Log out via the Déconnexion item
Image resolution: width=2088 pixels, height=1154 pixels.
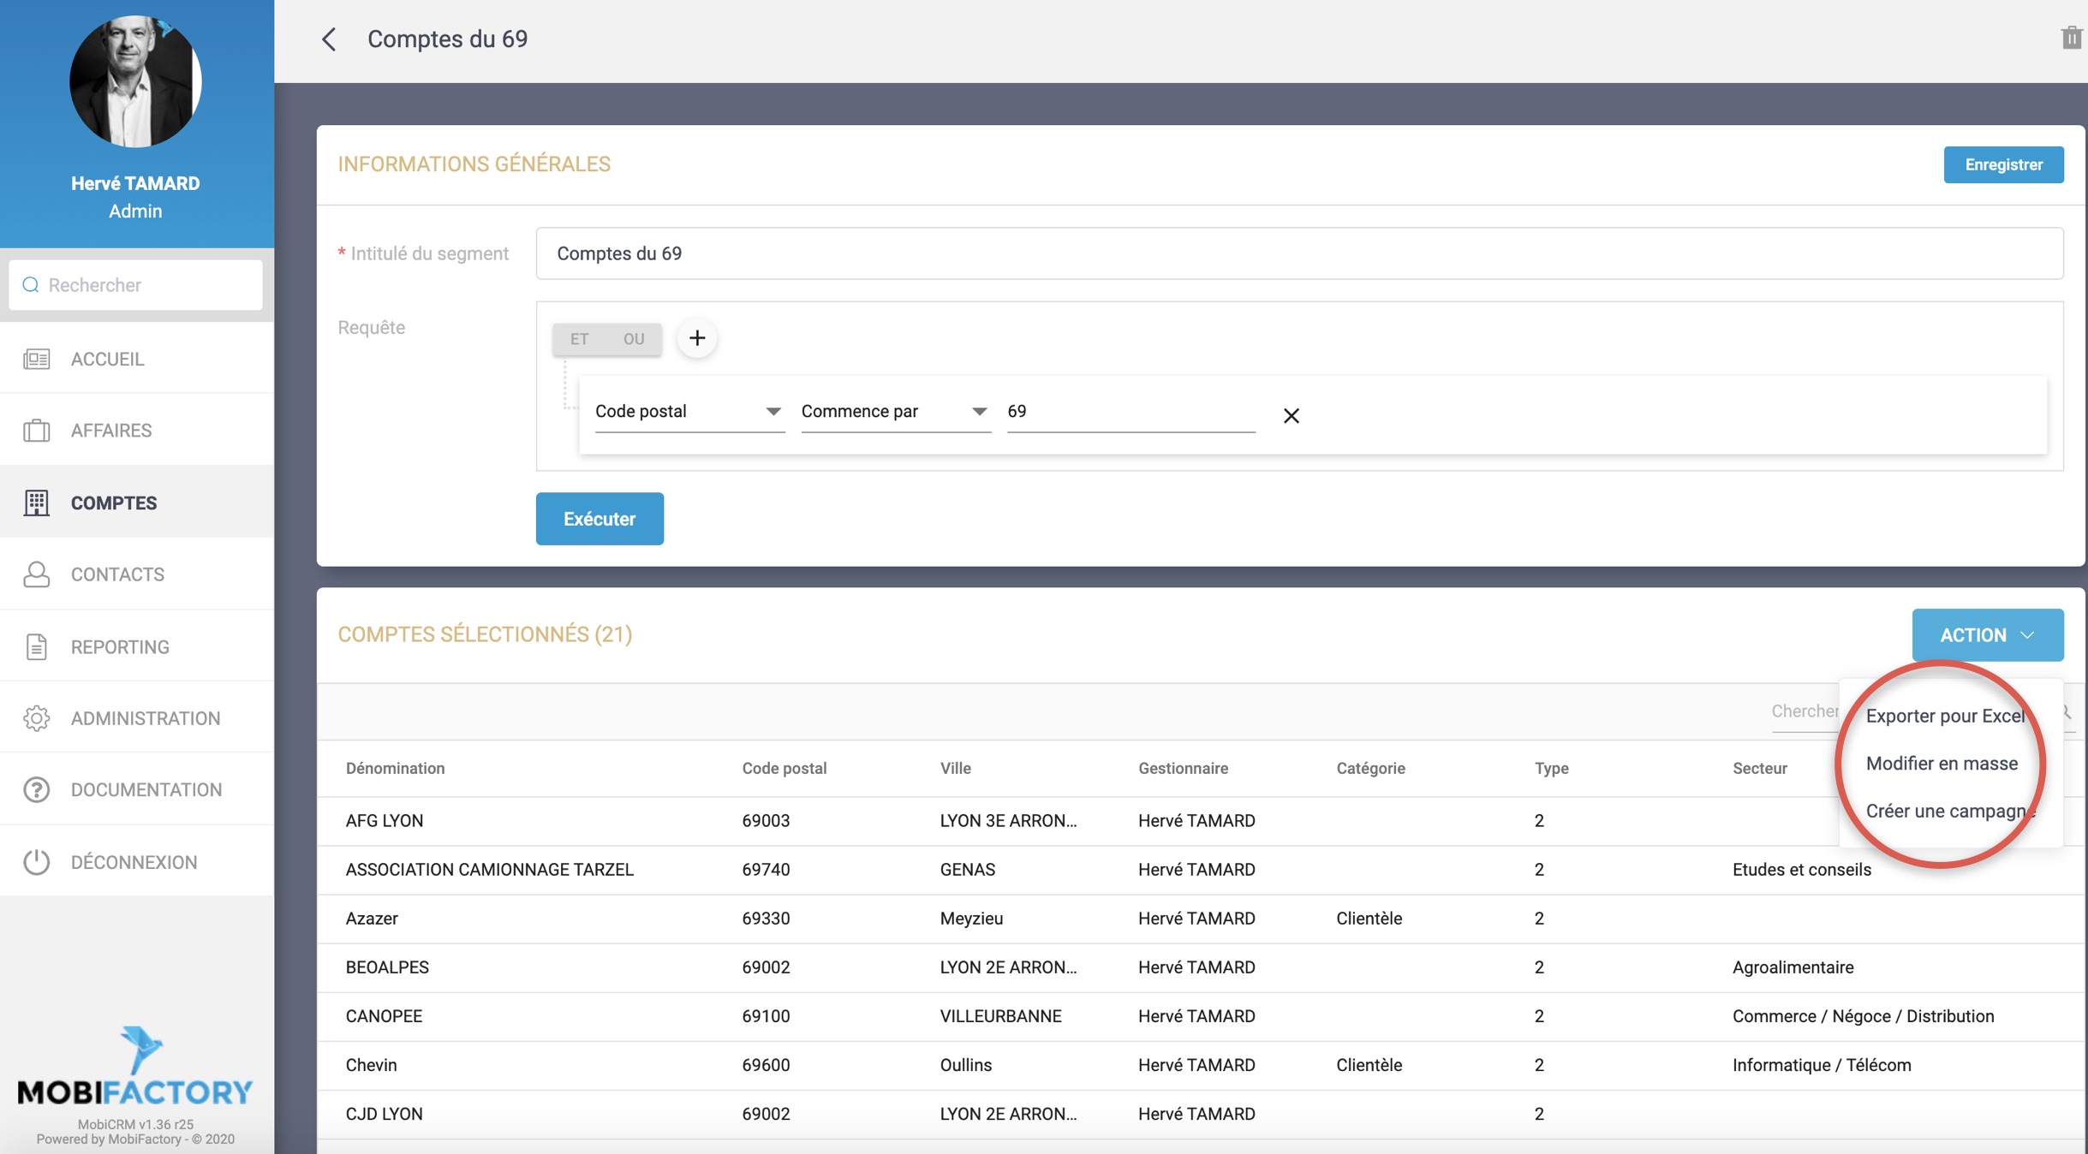[134, 862]
